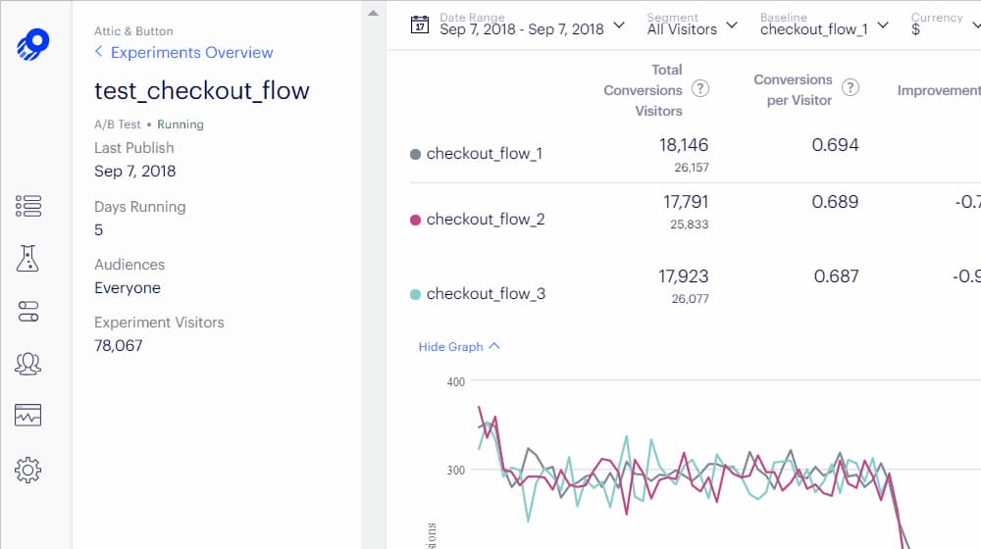Screen dimensions: 981x549
Task: Click the Total Conversions Visitors column header
Action: point(643,90)
